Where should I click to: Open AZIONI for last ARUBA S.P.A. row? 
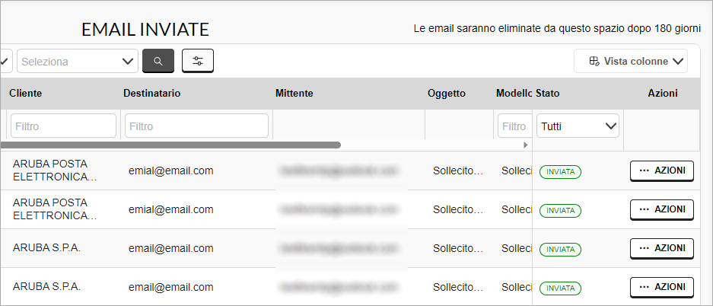(661, 287)
